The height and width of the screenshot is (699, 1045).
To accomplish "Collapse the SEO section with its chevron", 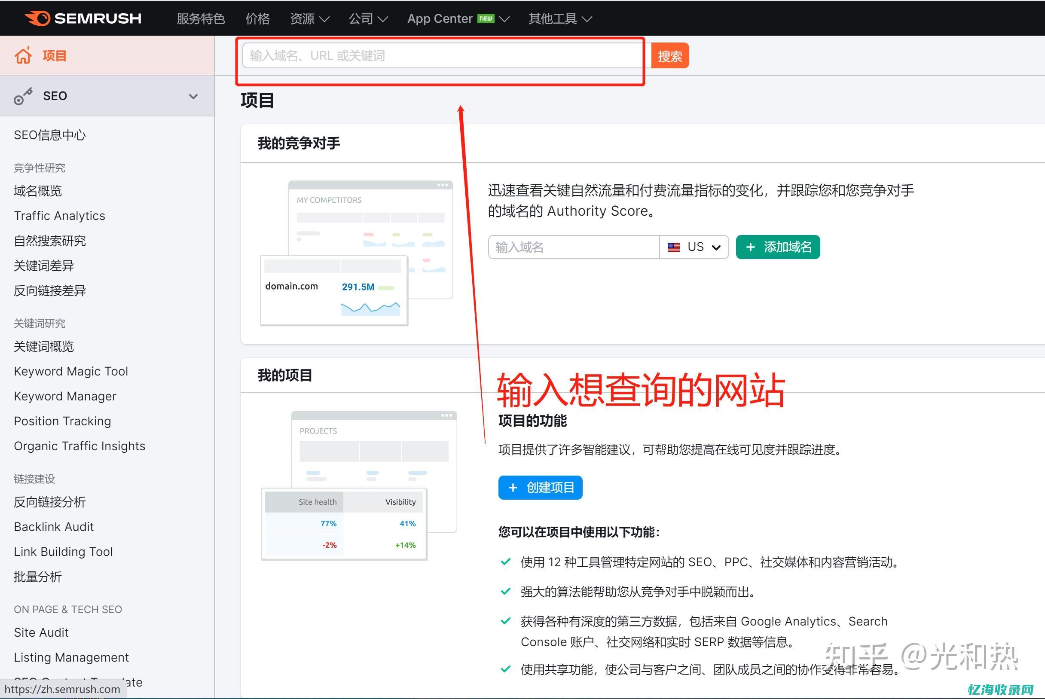I will tap(193, 96).
